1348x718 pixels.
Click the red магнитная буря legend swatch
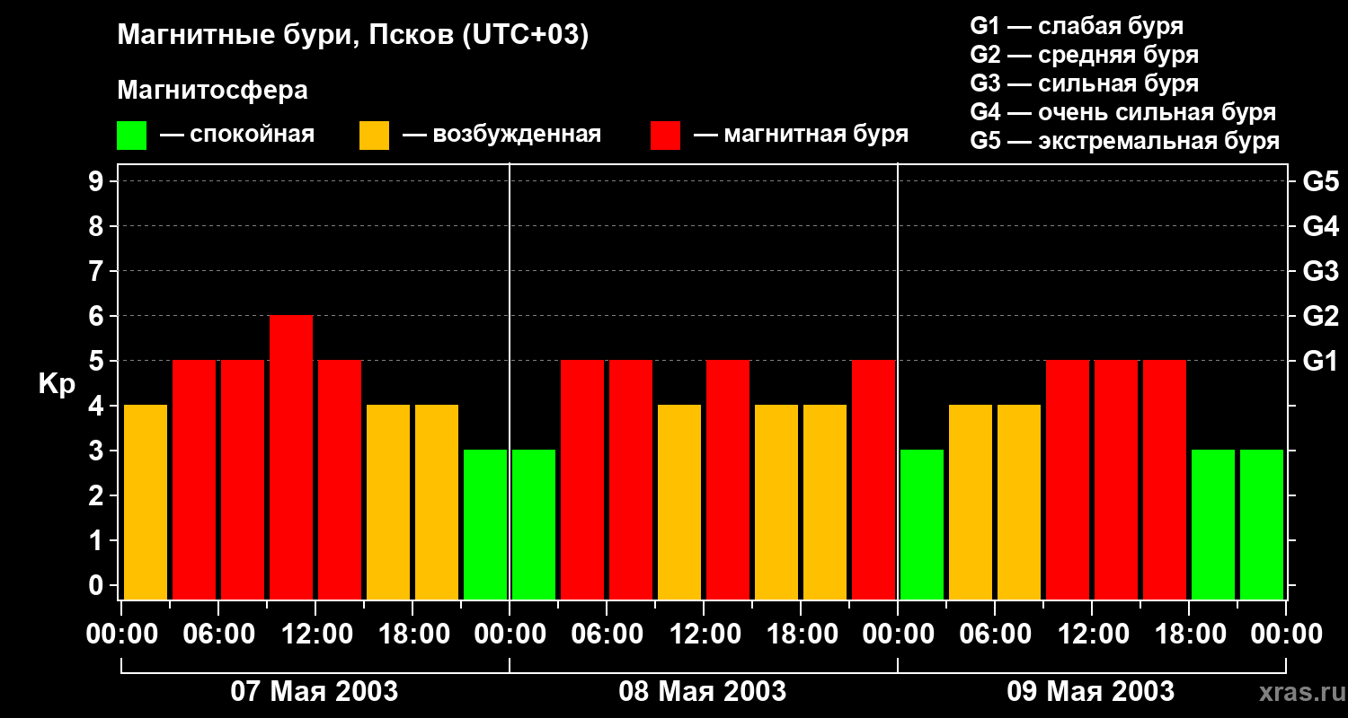[x=665, y=136]
